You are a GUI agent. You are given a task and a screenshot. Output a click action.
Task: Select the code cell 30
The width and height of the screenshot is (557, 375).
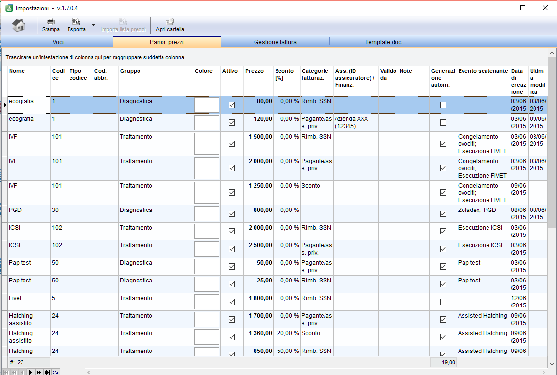point(59,213)
